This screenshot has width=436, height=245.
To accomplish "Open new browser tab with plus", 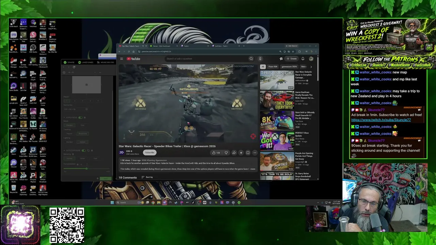I will [x=244, y=46].
